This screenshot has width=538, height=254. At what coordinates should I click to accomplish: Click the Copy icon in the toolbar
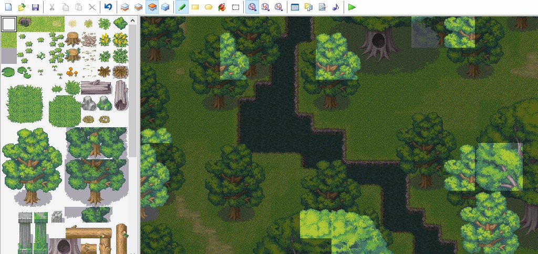point(65,7)
